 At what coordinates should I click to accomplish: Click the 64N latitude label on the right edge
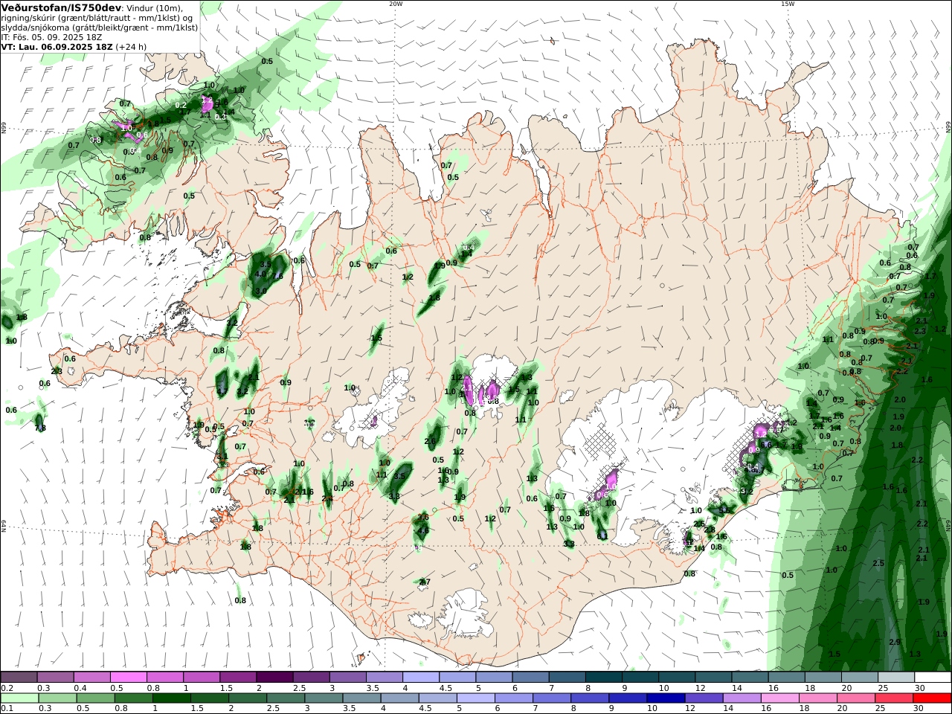click(x=948, y=525)
